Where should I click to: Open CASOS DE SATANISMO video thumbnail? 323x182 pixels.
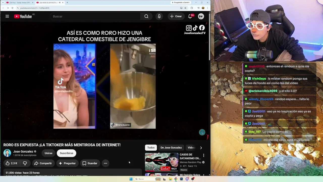click(161, 162)
